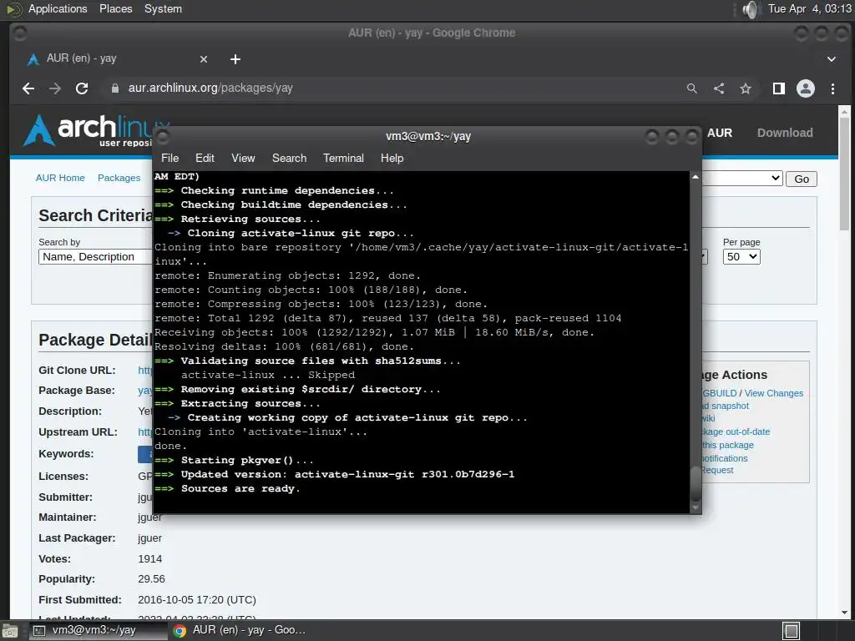This screenshot has width=855, height=641.
Task: Close the AUR (en) - yay tab
Action: coord(204,59)
